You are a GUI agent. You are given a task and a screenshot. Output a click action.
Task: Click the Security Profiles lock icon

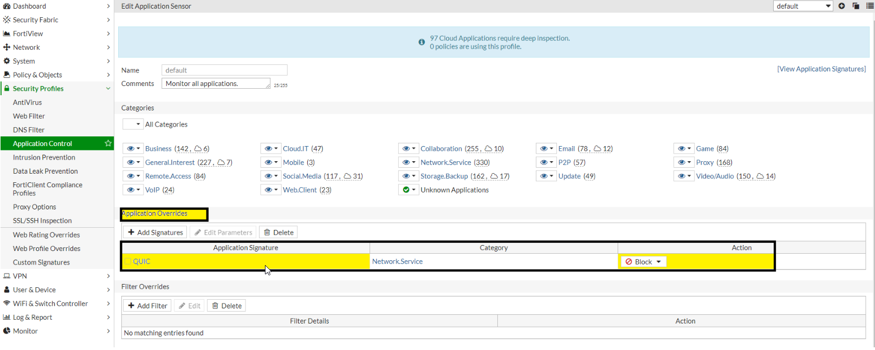pos(7,88)
